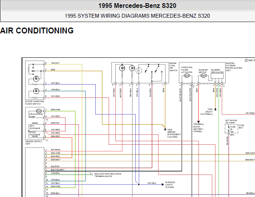Click the 'AIR CONDITIONING' heading
Image resolution: width=255 pixels, height=197 pixels.
(37, 31)
